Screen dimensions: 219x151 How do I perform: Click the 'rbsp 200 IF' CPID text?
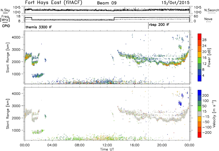pyautogui.click(x=159, y=25)
